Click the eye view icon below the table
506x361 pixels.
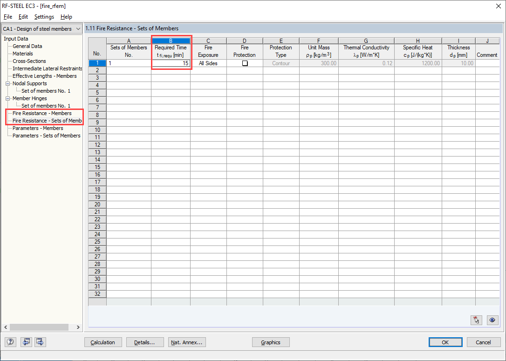(492, 320)
